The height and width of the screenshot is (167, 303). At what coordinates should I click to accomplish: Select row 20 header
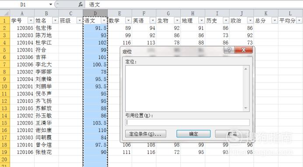point(5,159)
